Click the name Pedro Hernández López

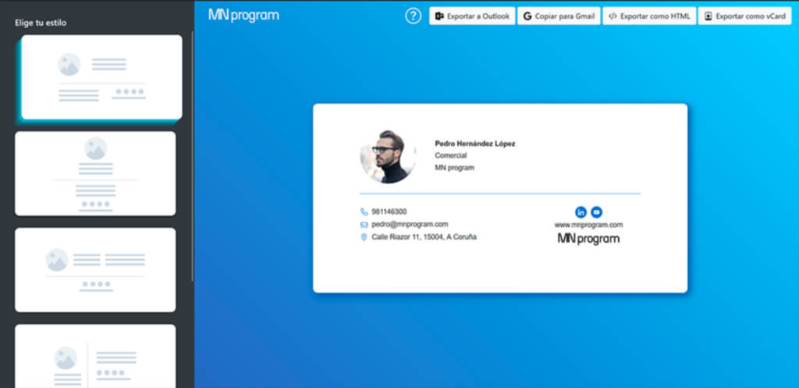coord(475,144)
